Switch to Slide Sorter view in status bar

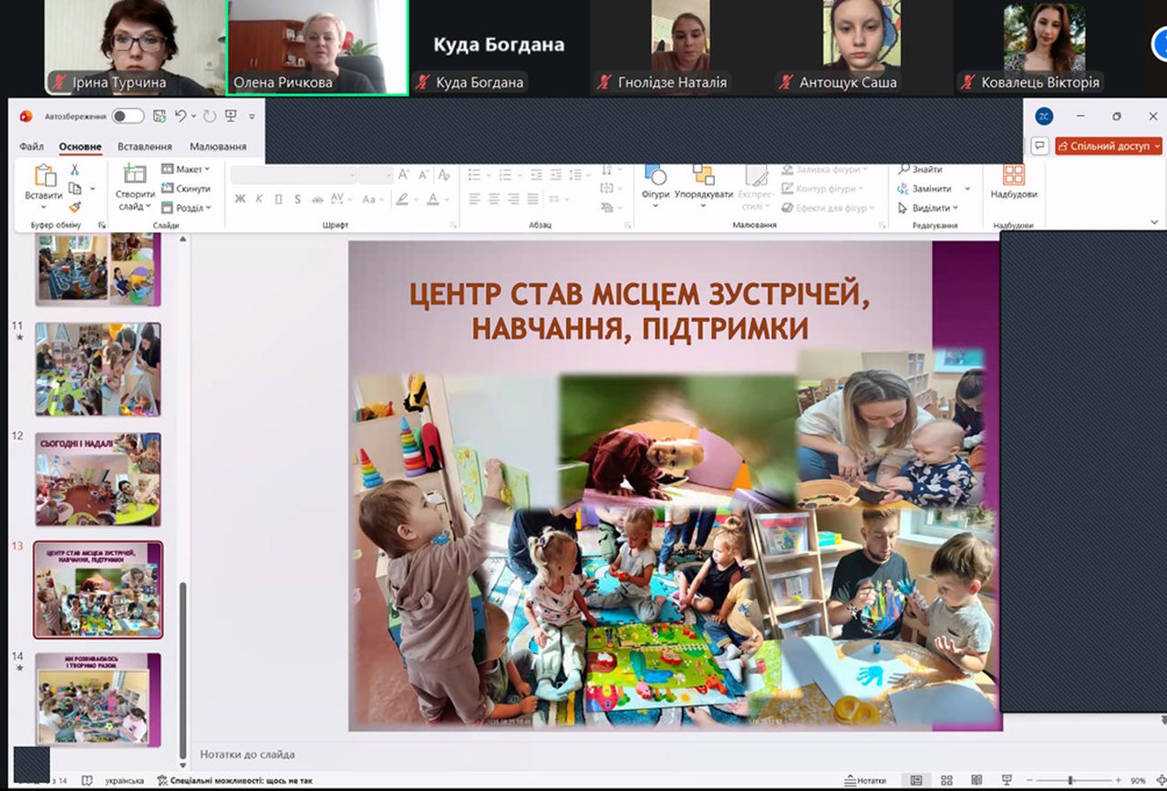946,781
